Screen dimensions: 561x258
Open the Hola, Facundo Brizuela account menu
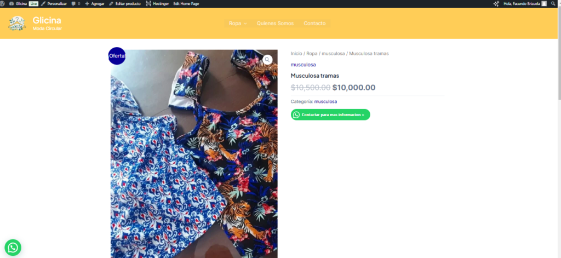522,3
